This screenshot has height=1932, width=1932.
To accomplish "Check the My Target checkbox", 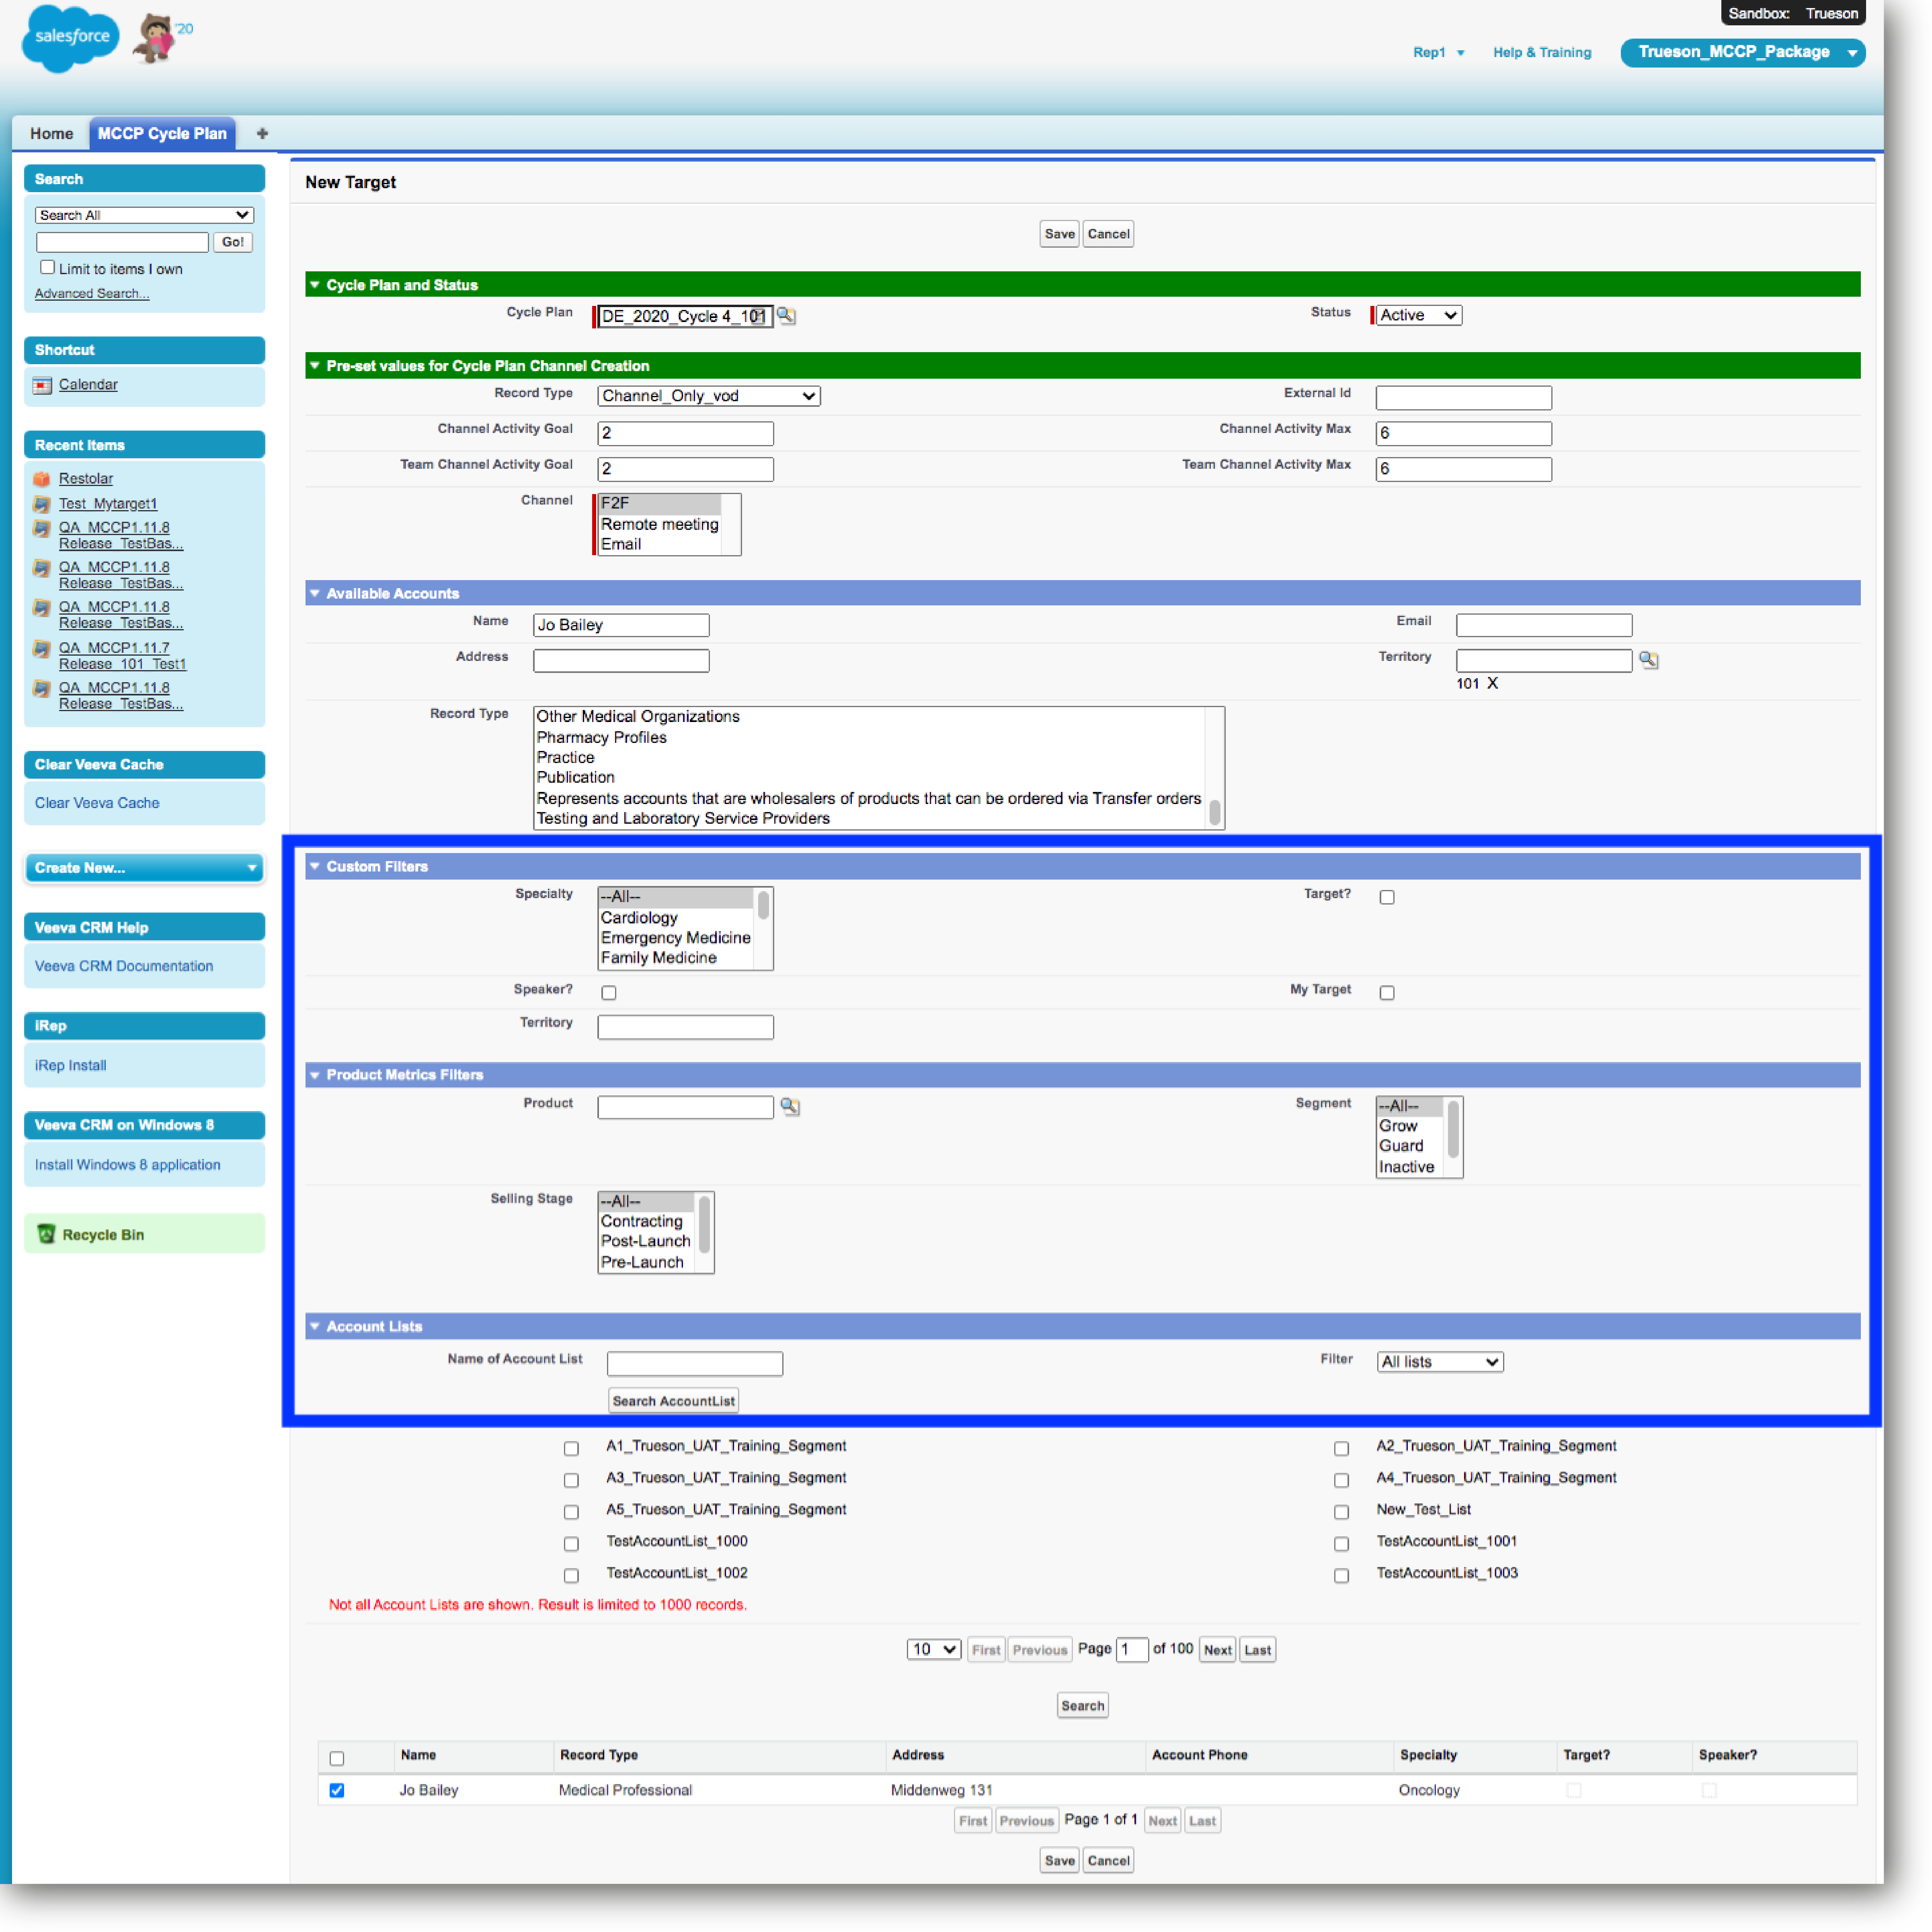I will 1387,992.
